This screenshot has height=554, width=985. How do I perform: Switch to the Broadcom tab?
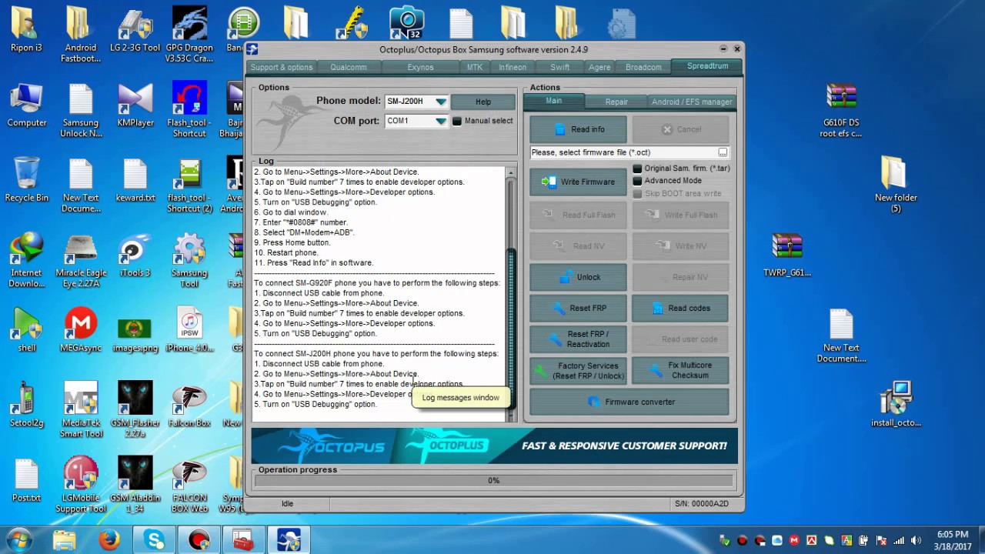point(643,67)
